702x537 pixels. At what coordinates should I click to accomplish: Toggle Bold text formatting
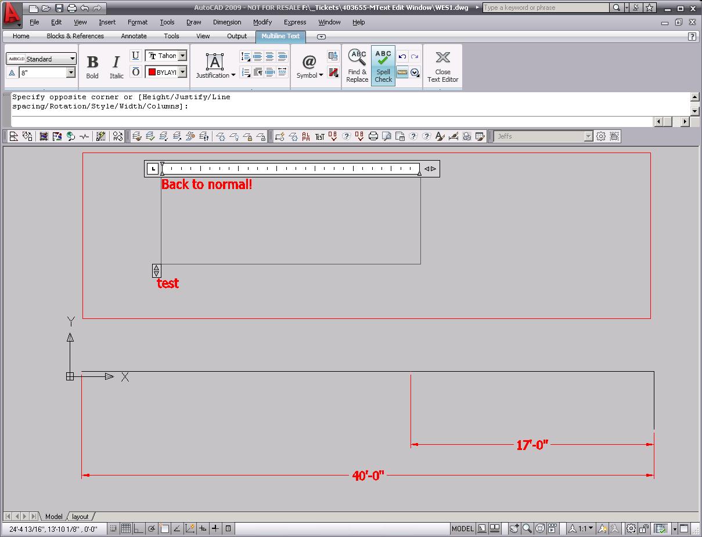[x=92, y=66]
